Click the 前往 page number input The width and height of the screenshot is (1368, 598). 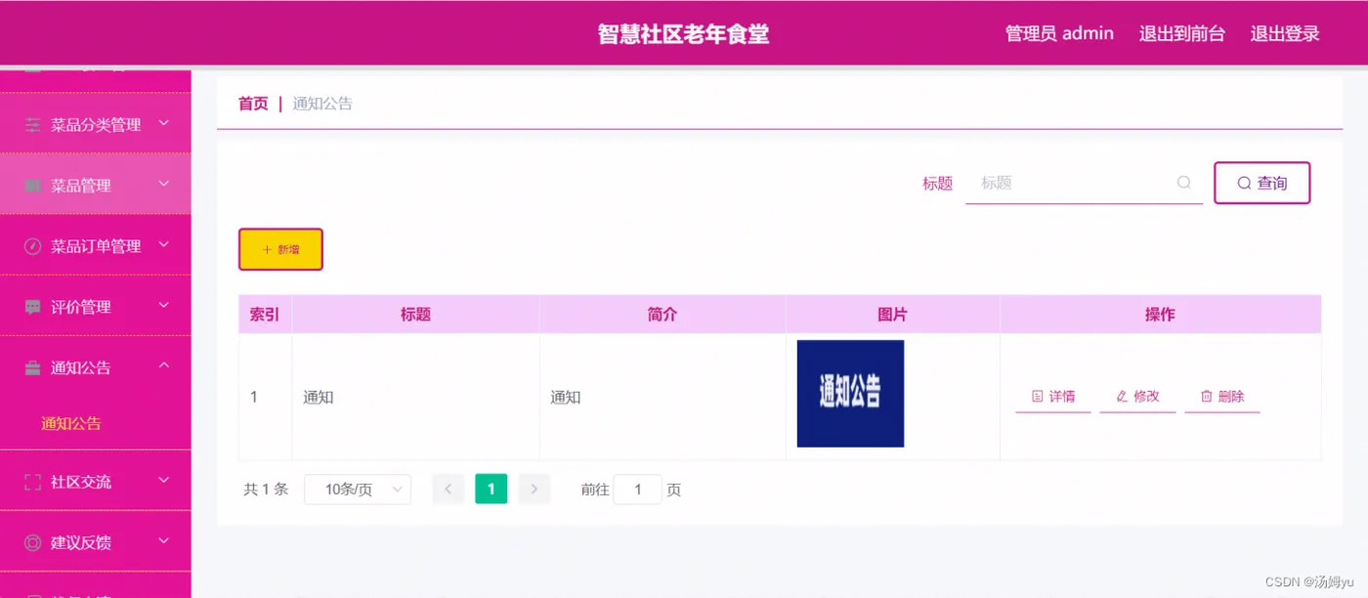[x=638, y=490]
